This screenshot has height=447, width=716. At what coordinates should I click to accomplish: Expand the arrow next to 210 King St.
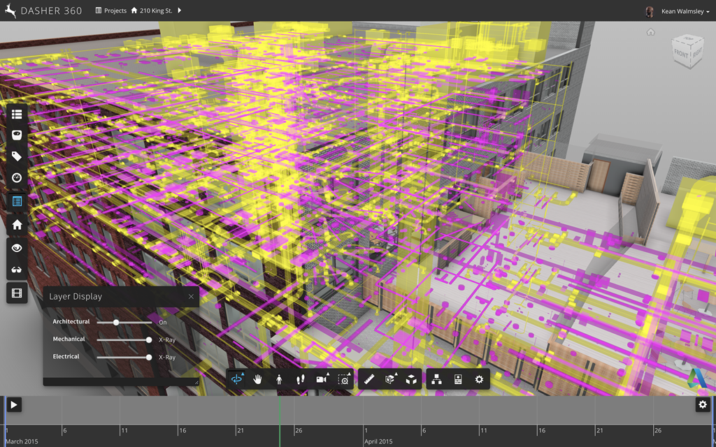[x=179, y=11]
